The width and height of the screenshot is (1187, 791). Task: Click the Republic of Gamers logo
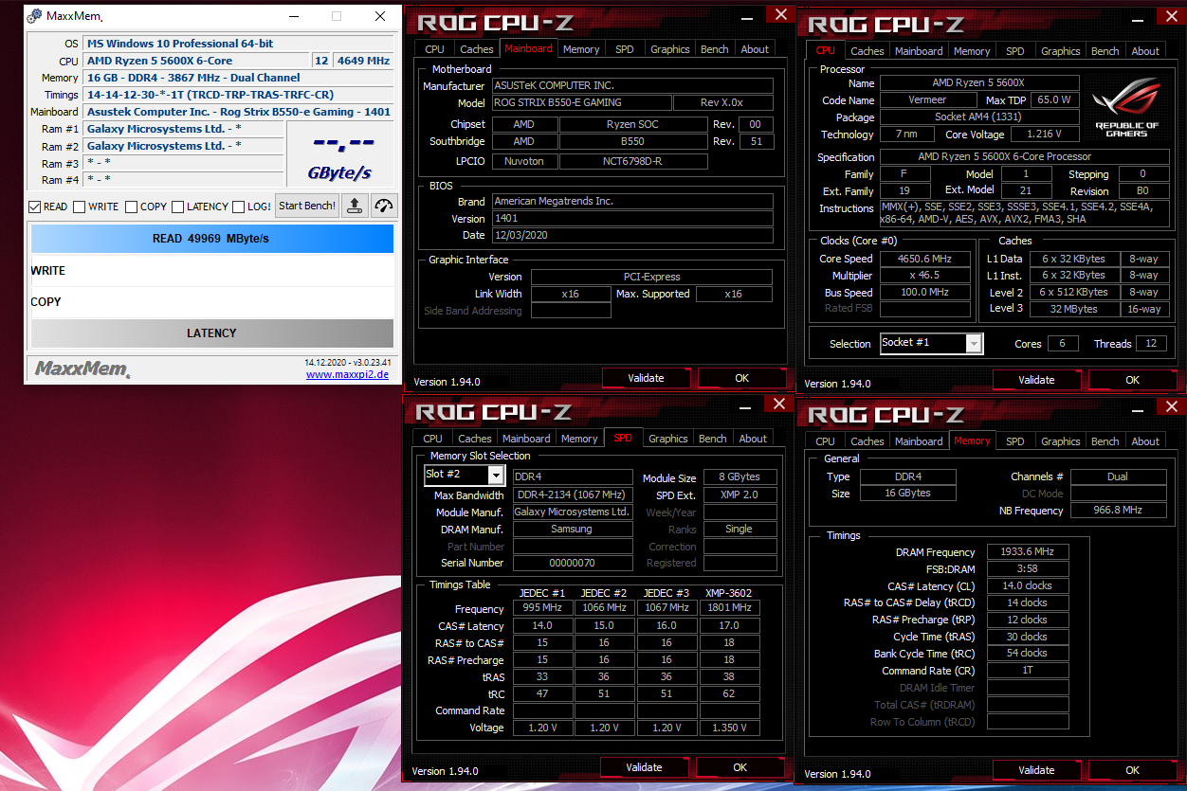click(x=1126, y=110)
